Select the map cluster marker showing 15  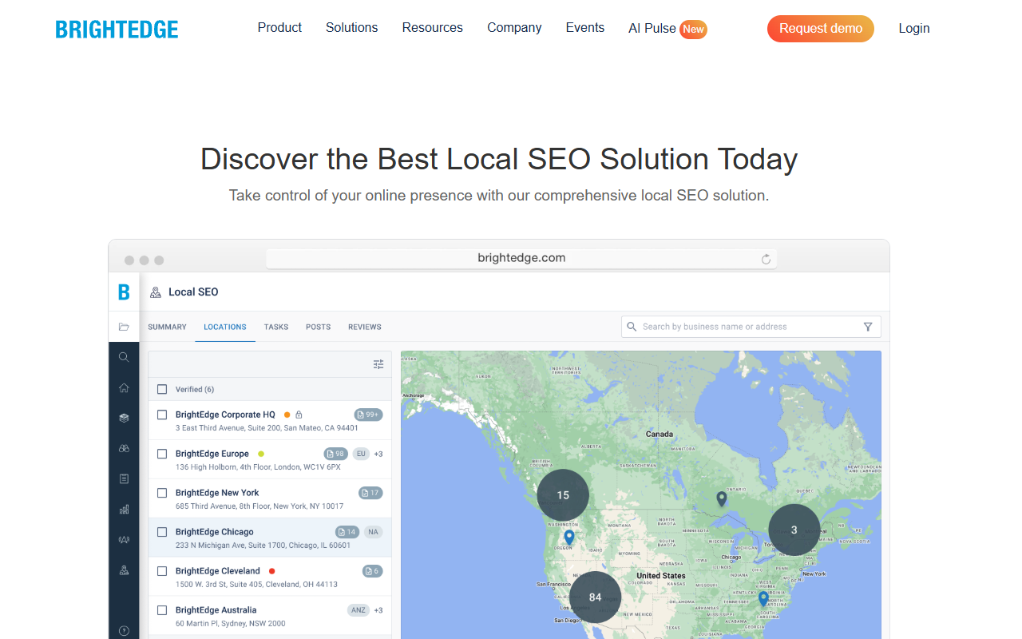[563, 495]
